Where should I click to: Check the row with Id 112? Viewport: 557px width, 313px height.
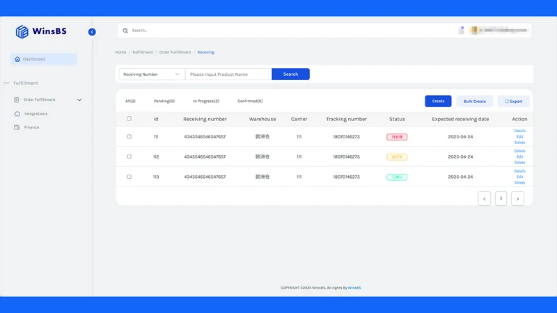coord(129,156)
